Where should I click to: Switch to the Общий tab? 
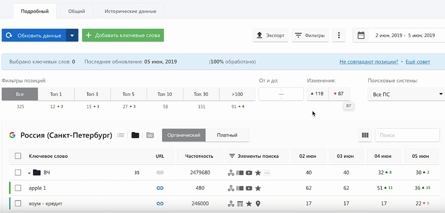click(x=76, y=11)
